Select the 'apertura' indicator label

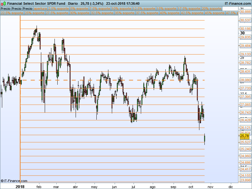point(40,9)
